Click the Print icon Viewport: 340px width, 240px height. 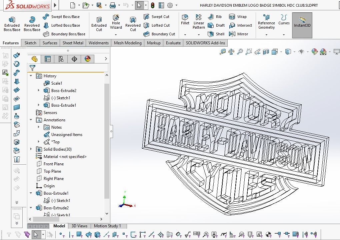point(113,5)
